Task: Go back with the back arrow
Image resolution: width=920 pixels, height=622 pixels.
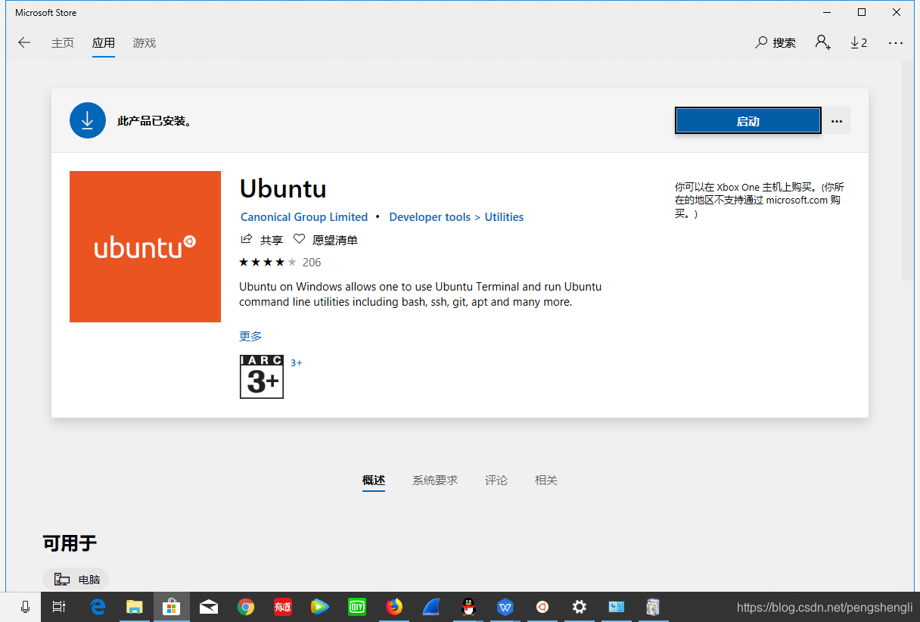Action: pos(24,43)
